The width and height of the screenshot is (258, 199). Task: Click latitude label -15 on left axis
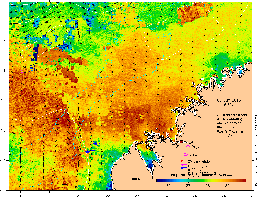(3, 101)
